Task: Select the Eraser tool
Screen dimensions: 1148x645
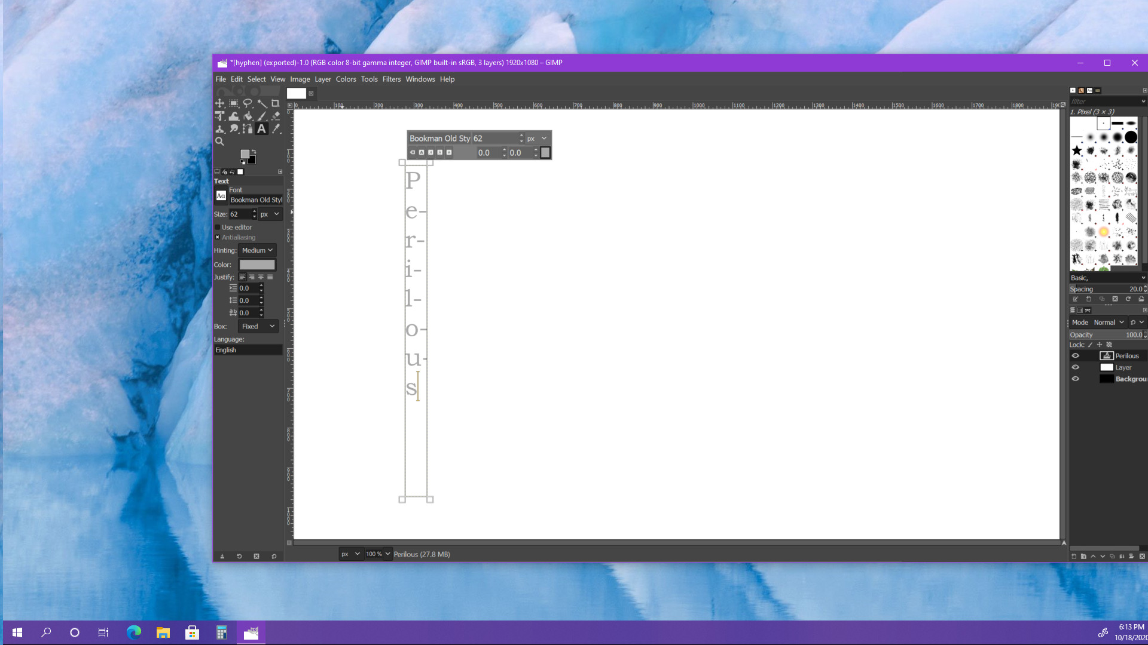Action: tap(276, 116)
